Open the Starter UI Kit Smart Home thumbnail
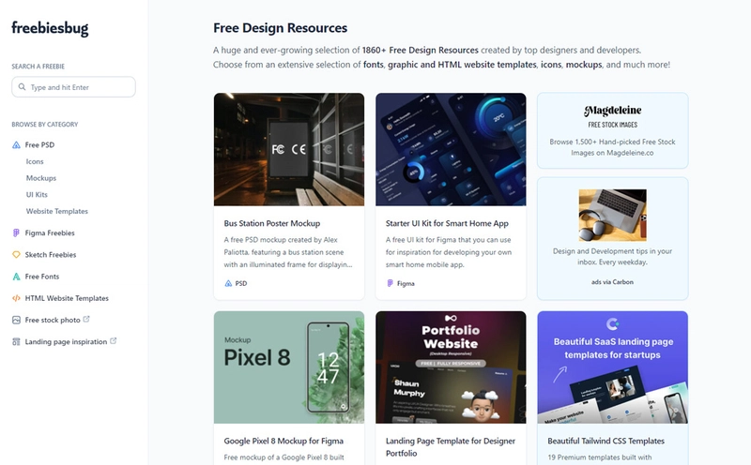This screenshot has height=465, width=751. pos(451,149)
